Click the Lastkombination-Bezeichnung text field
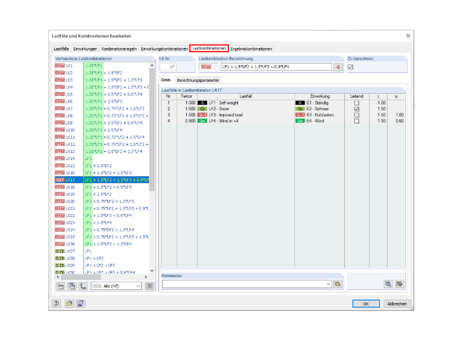This screenshot has width=451, height=338. [x=276, y=66]
